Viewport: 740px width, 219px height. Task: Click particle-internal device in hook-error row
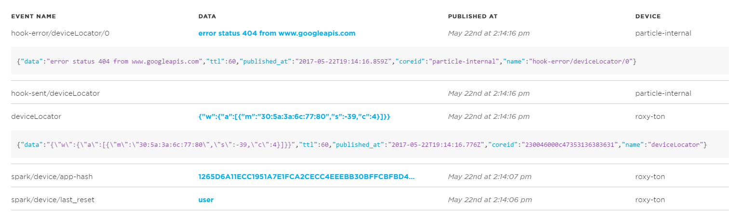pos(663,33)
